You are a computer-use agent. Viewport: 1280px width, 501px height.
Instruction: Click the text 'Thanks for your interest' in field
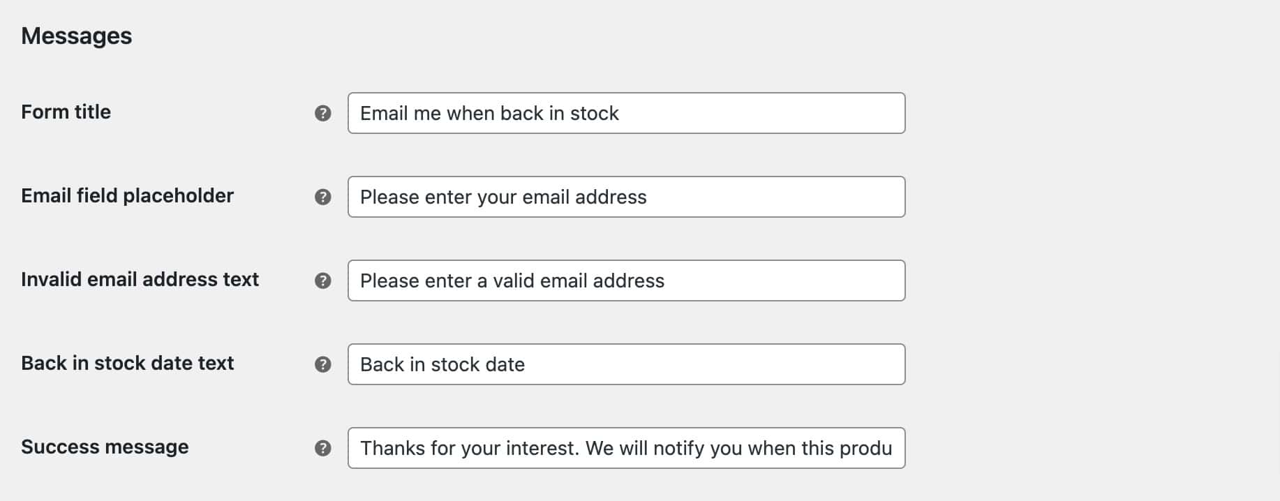coord(470,448)
